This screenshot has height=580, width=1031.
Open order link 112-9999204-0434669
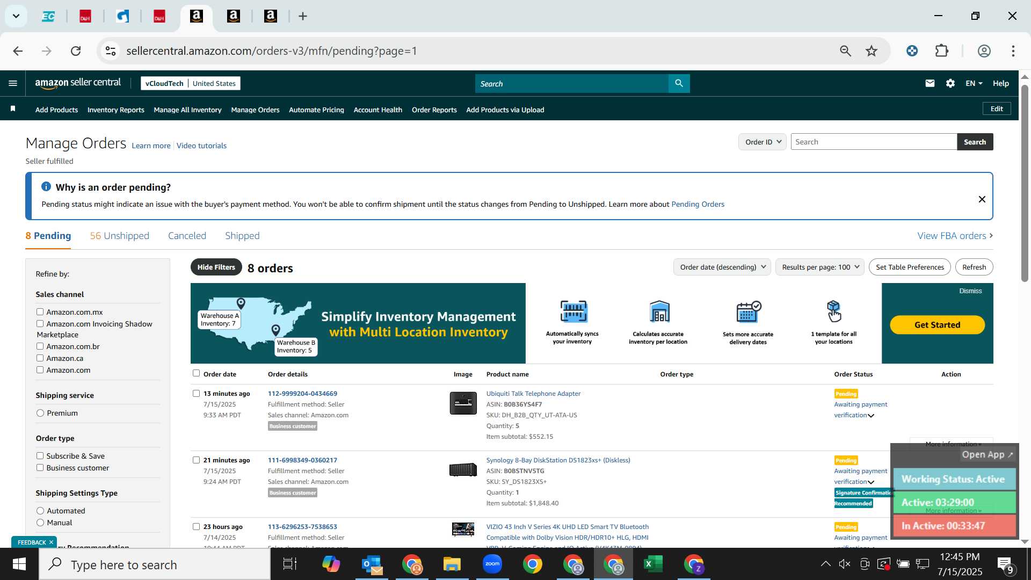pyautogui.click(x=302, y=394)
